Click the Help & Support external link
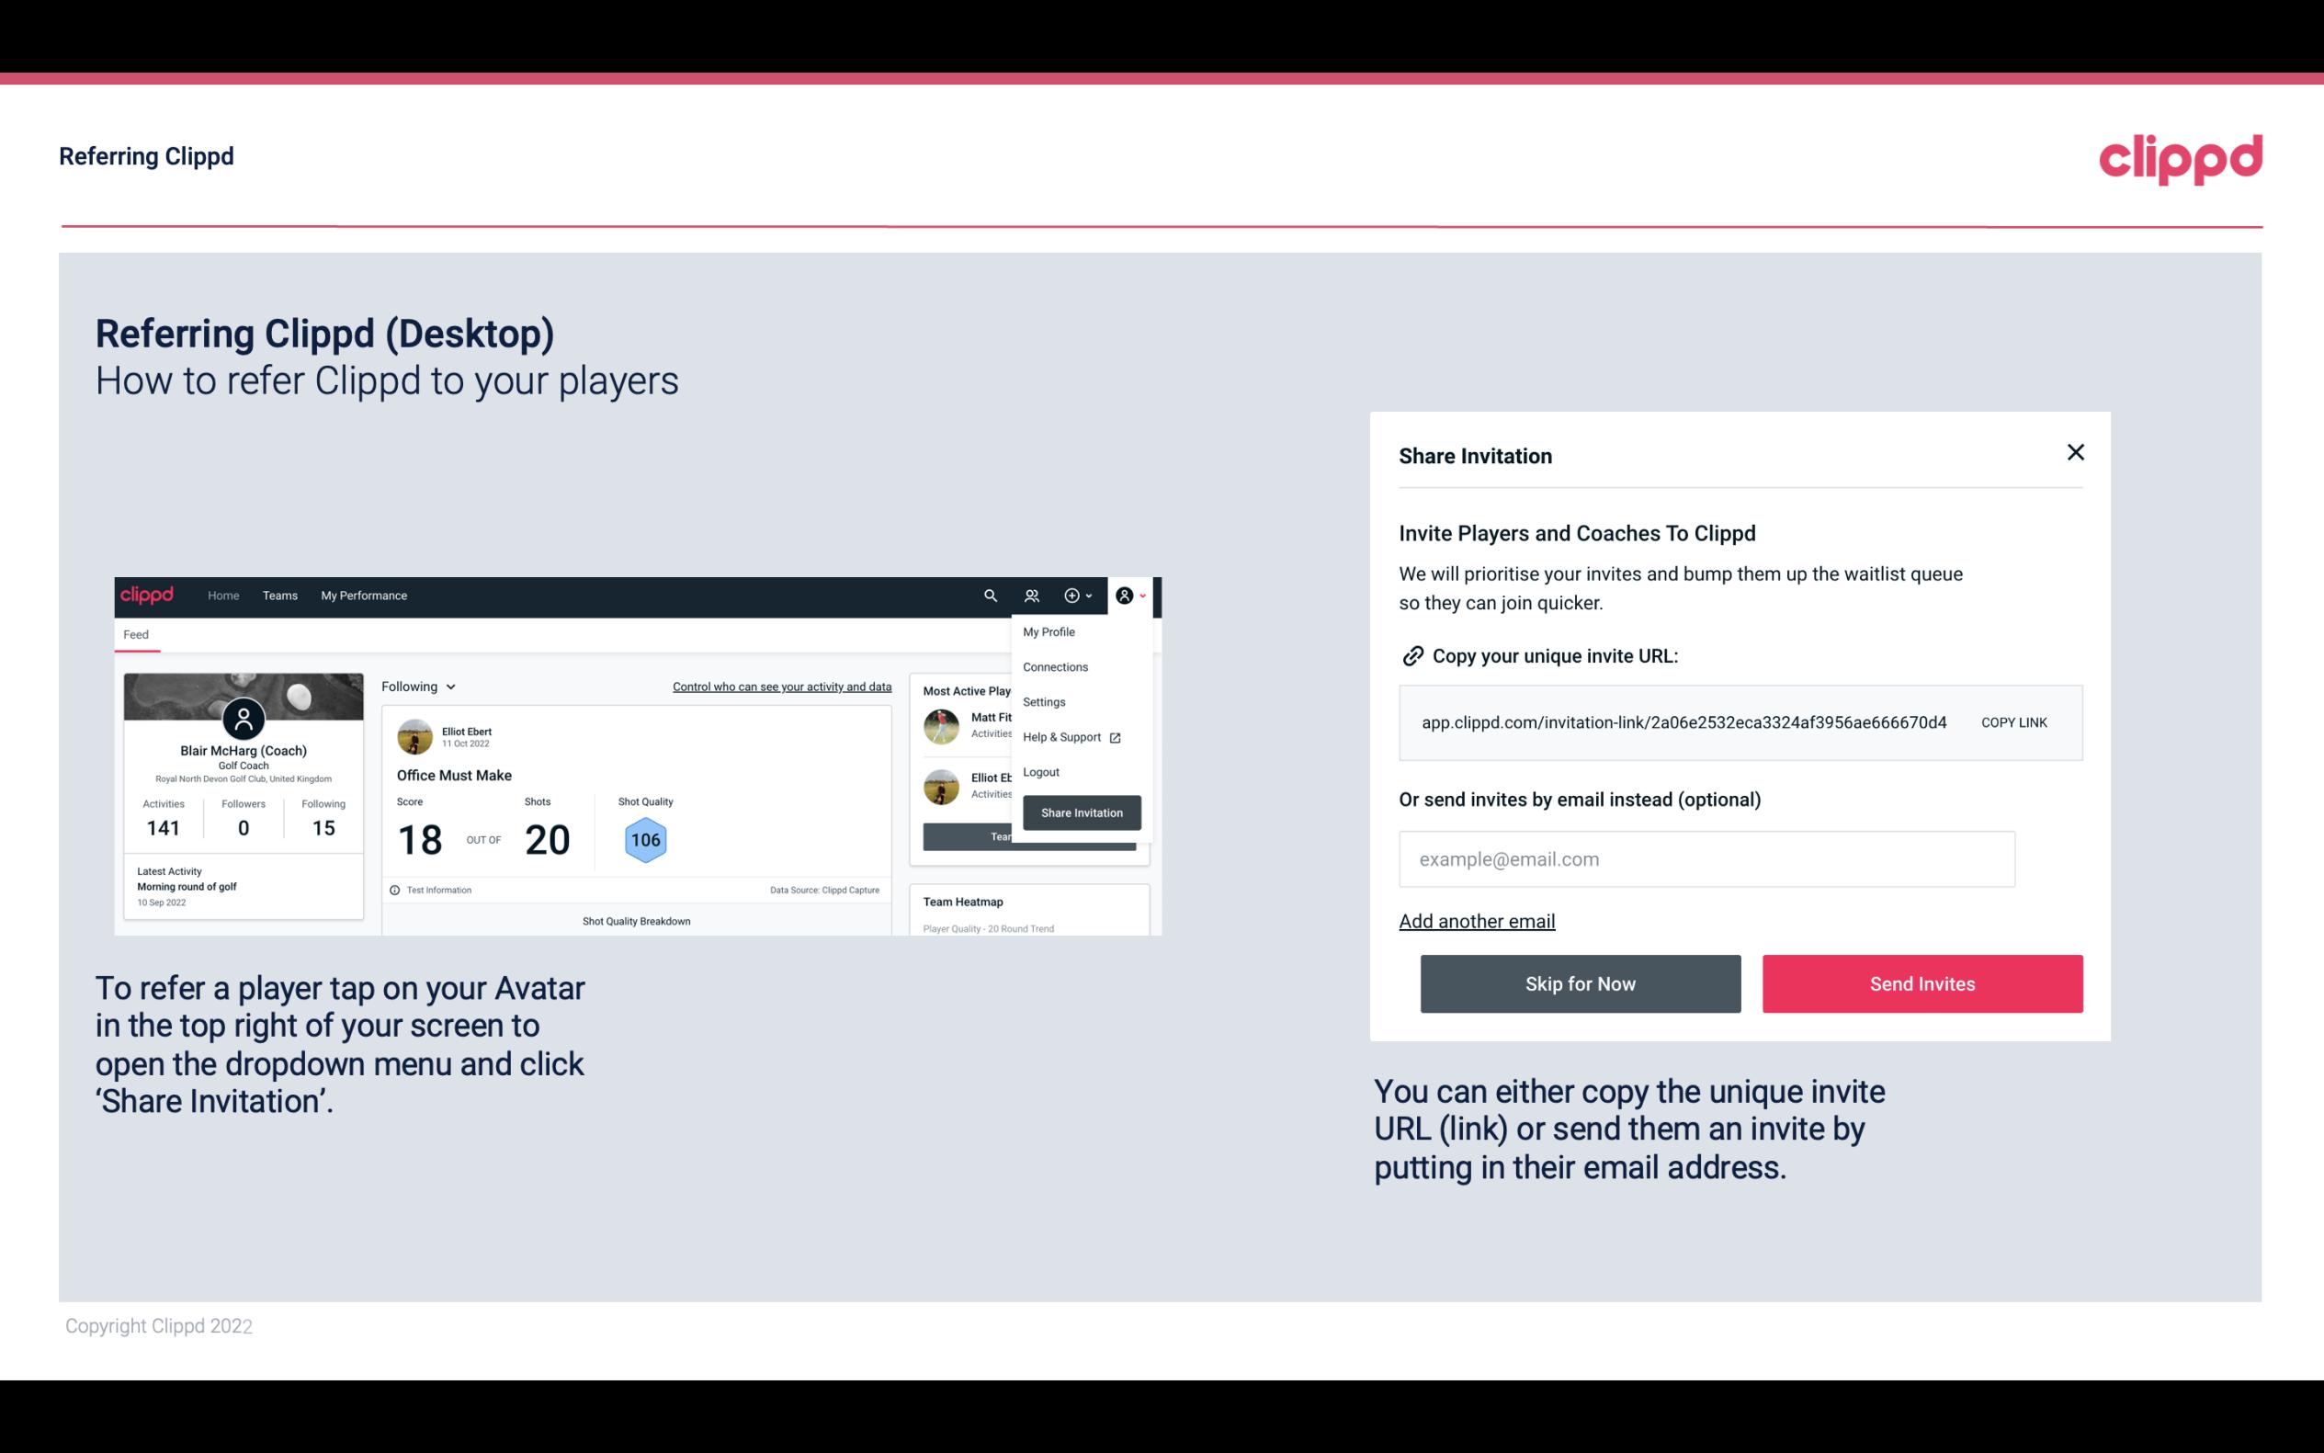This screenshot has height=1453, width=2324. [1069, 736]
